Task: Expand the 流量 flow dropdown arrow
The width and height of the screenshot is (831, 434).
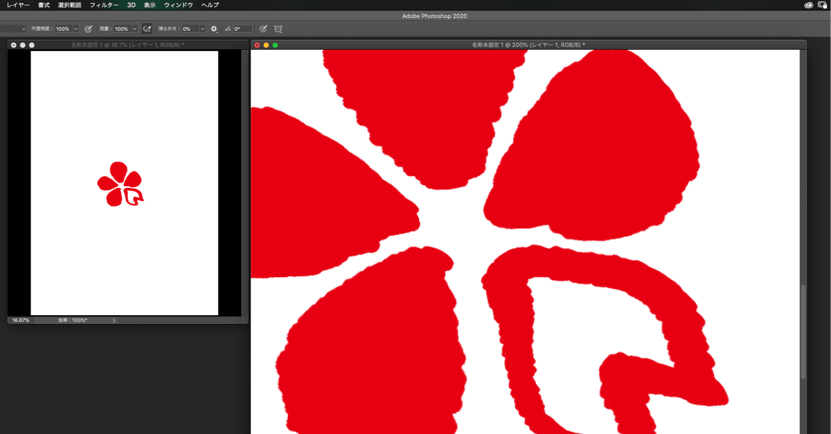Action: (x=134, y=29)
